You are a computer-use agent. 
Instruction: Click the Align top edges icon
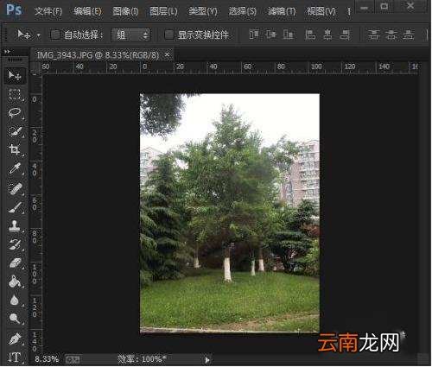(254, 35)
